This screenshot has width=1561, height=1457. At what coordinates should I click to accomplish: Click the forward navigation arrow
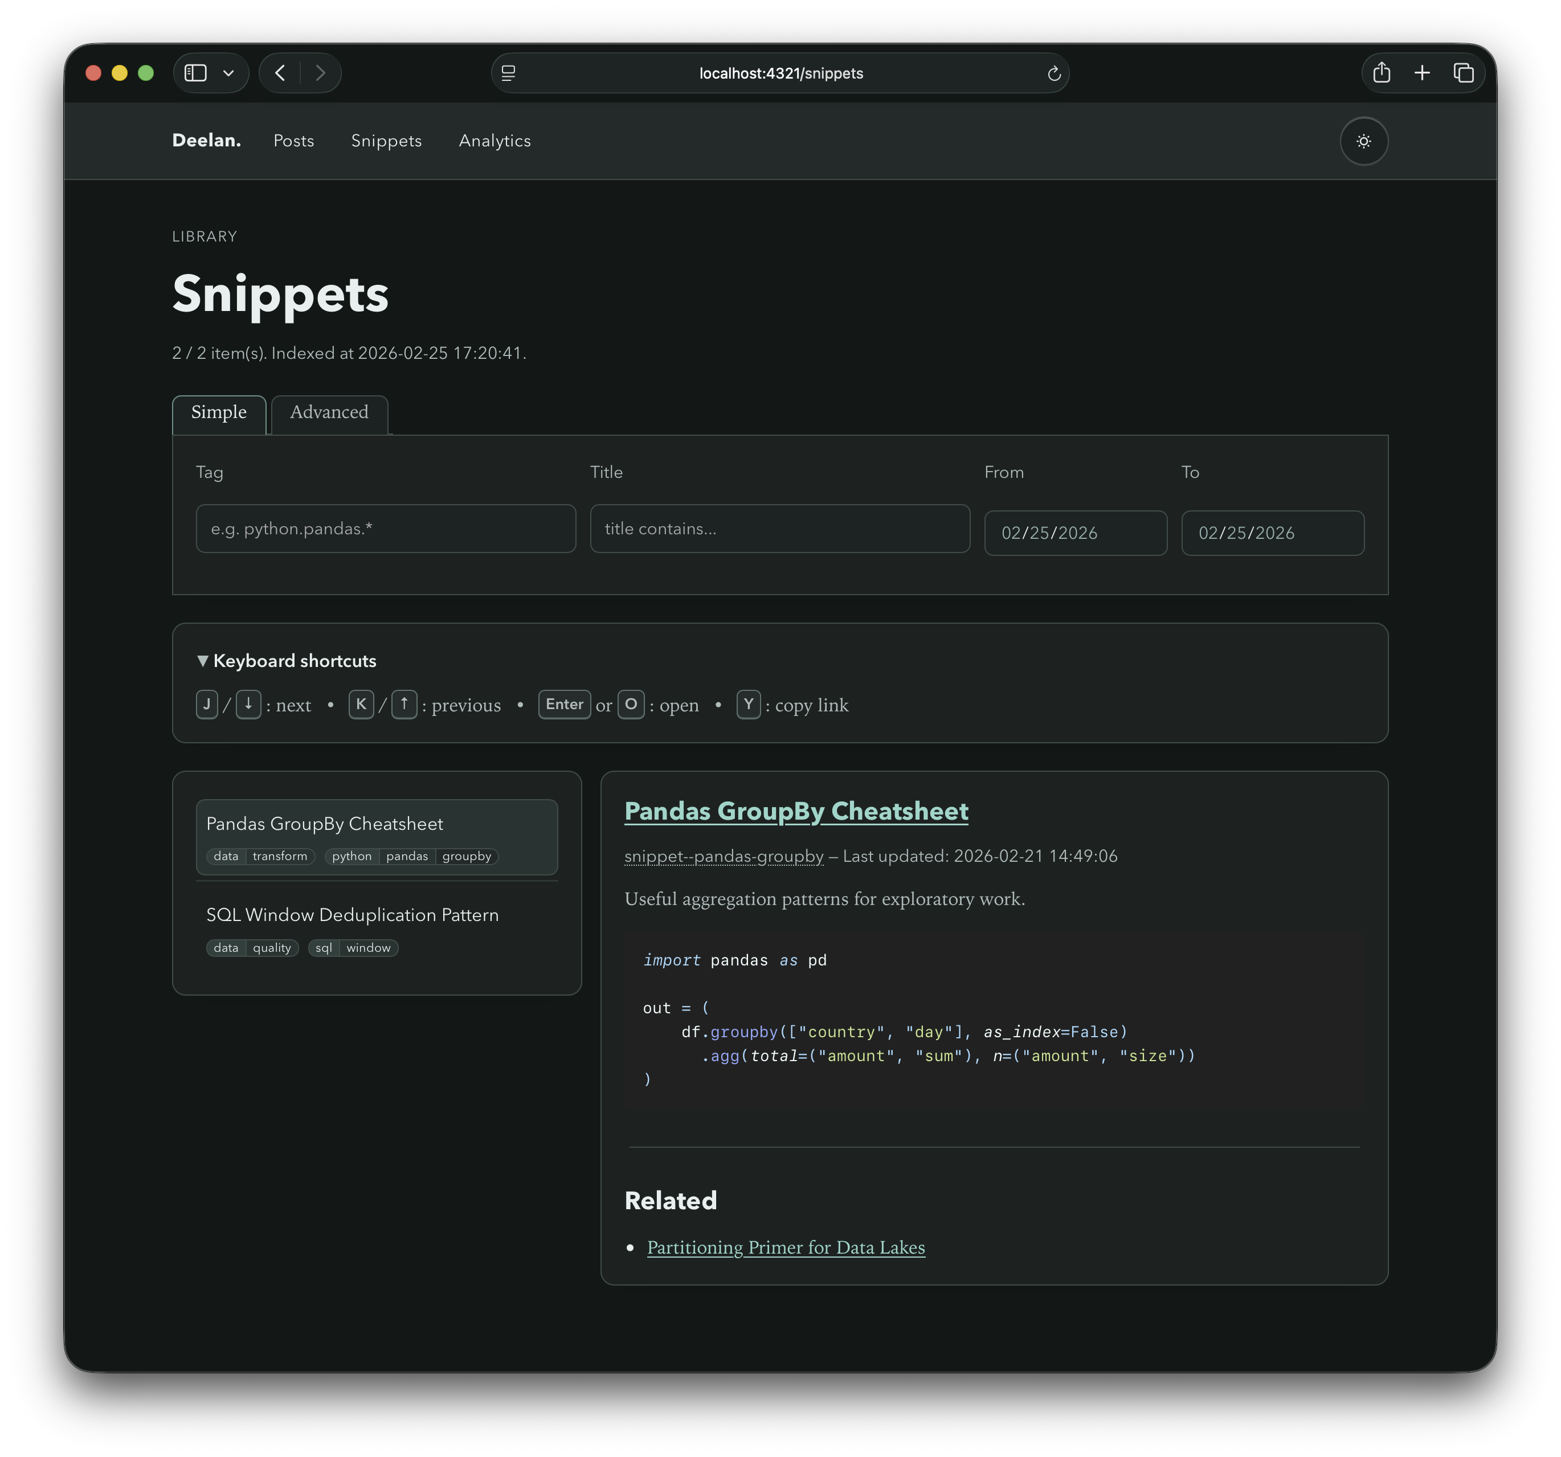(321, 72)
